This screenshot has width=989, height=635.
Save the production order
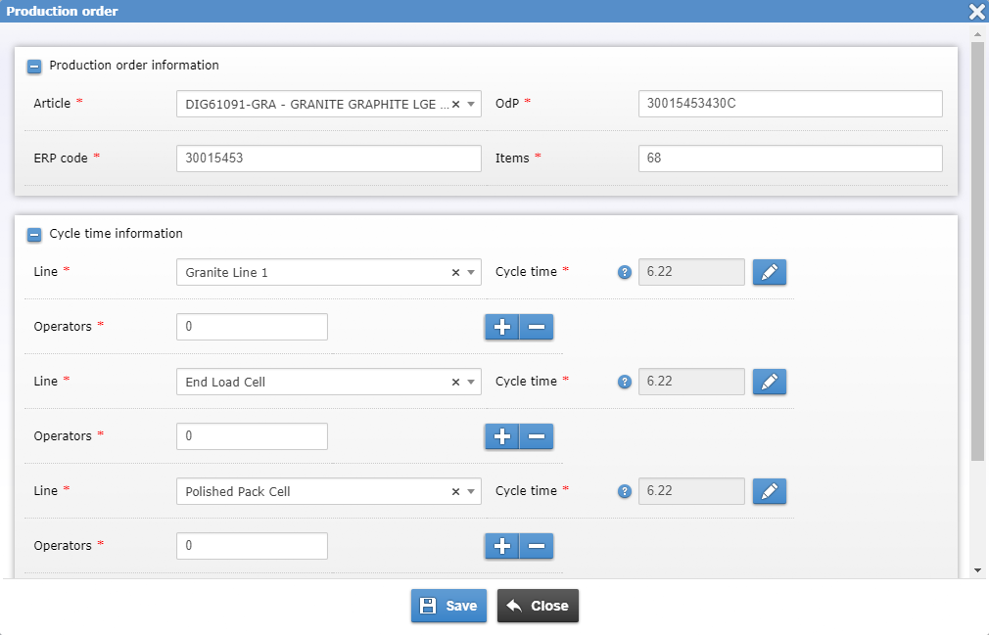click(x=448, y=605)
